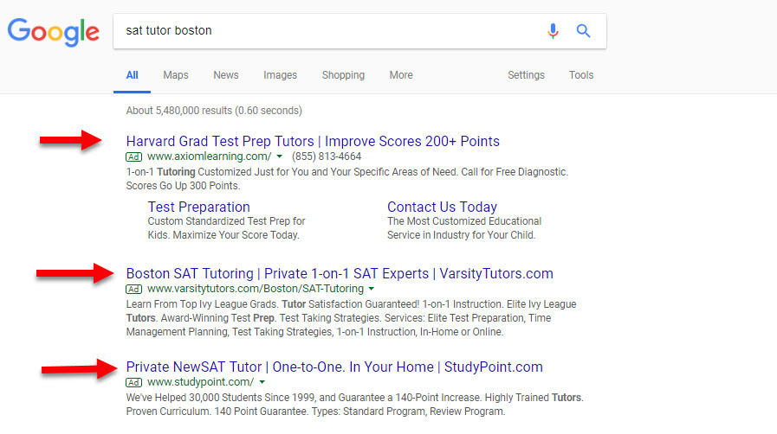Switch to the News tab

pos(226,75)
